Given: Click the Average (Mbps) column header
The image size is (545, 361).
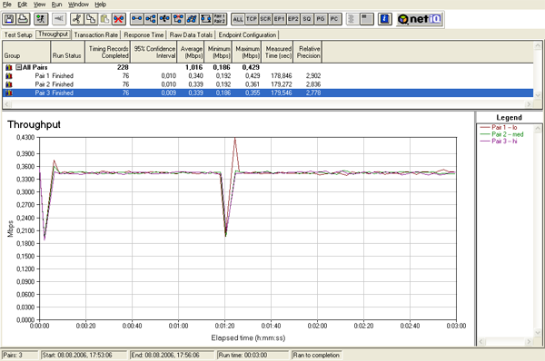Looking at the screenshot, I should 191,52.
